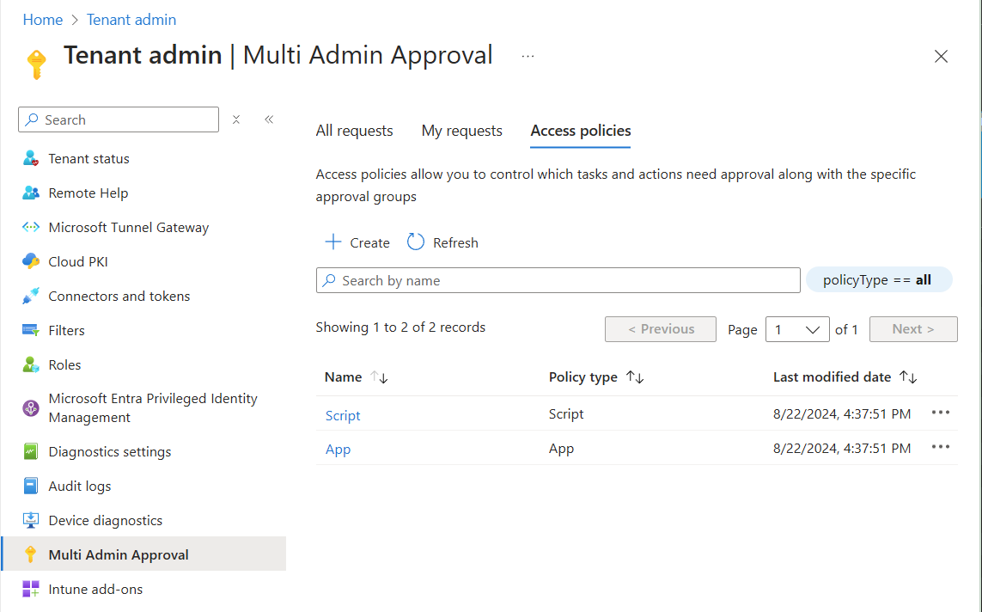Click the plus icon for Create
This screenshot has width=982, height=612.
click(x=333, y=242)
